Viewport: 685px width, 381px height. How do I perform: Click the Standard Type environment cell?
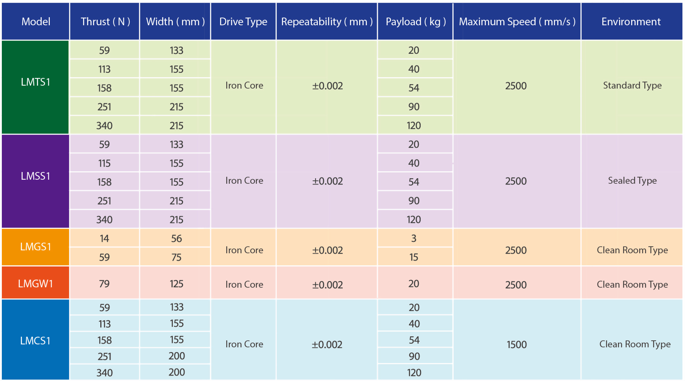632,86
